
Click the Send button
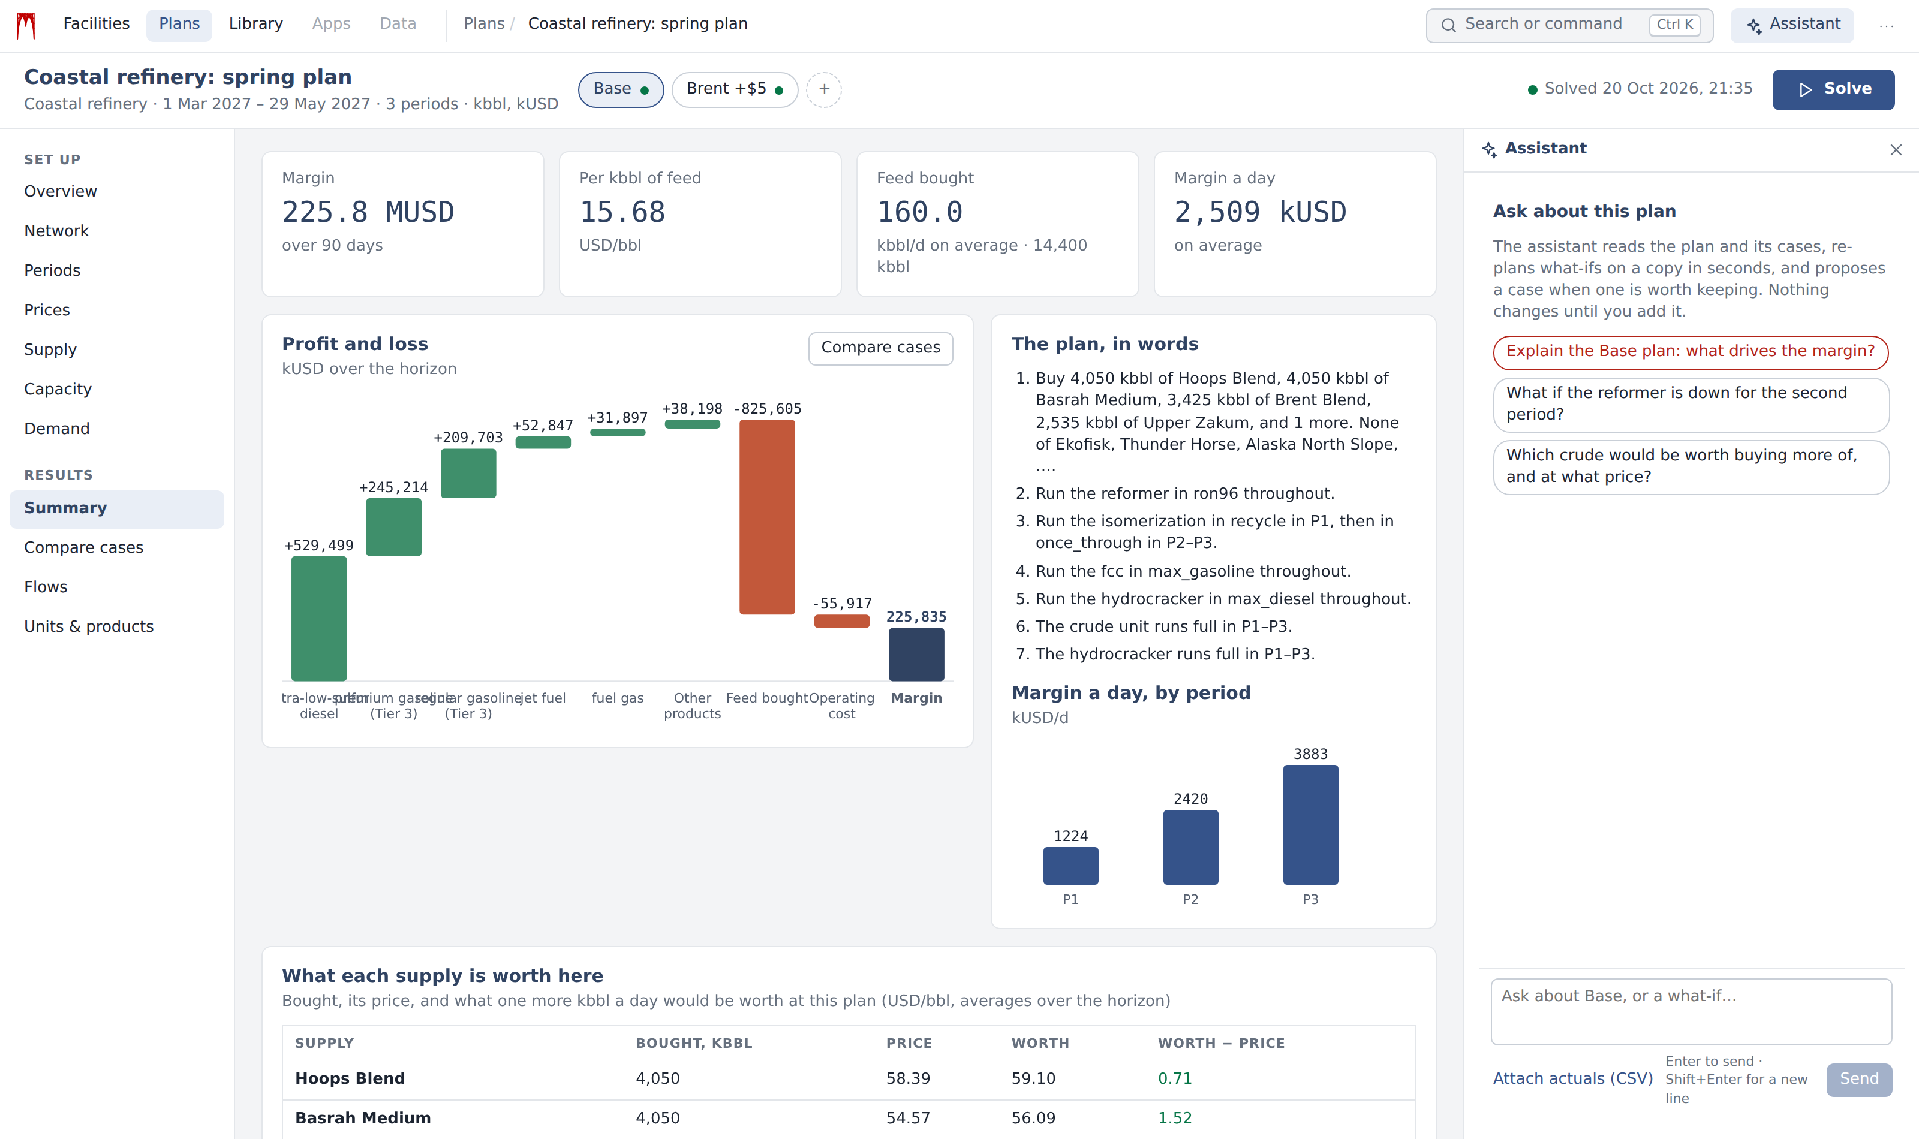click(x=1858, y=1079)
